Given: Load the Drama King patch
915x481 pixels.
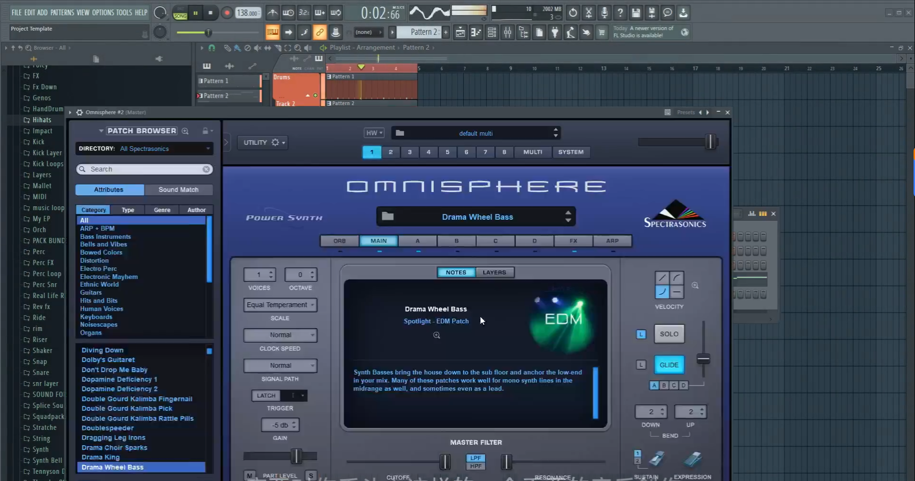Looking at the screenshot, I should tap(101, 457).
